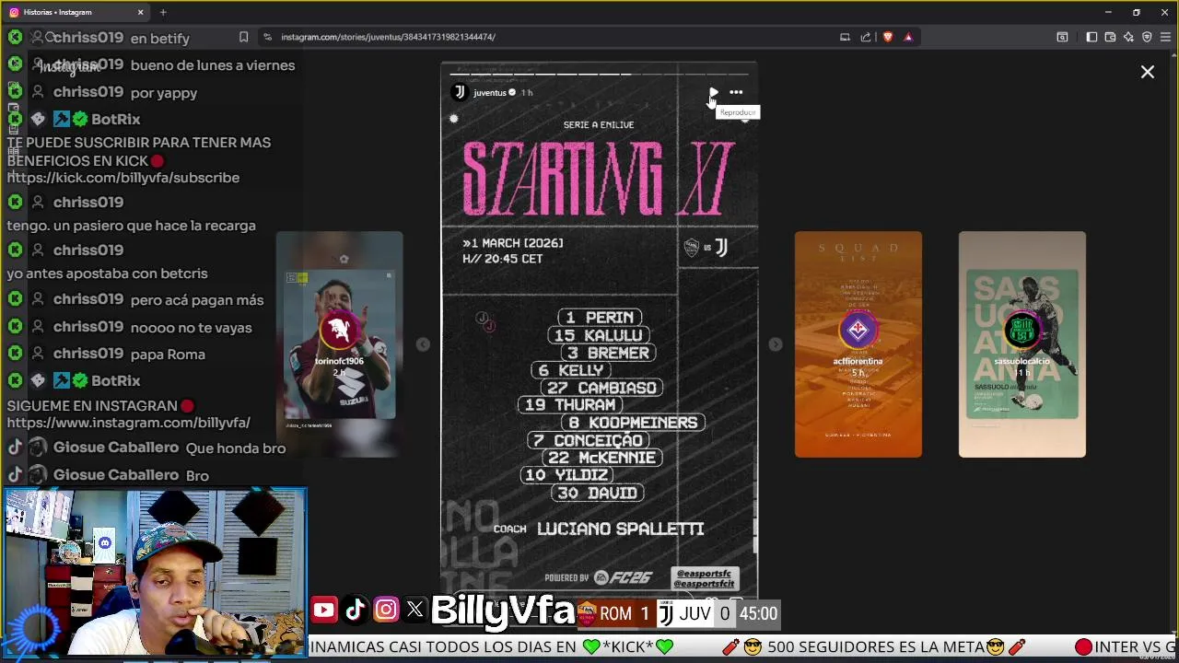This screenshot has width=1179, height=663.
Task: Click TikTok badge beside 'Que honda bro'
Action: point(15,448)
